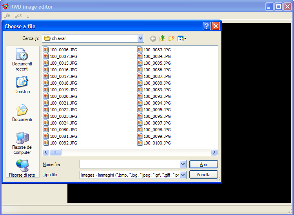Open the Edit menu
This screenshot has width=294, height=215.
(x=18, y=15)
